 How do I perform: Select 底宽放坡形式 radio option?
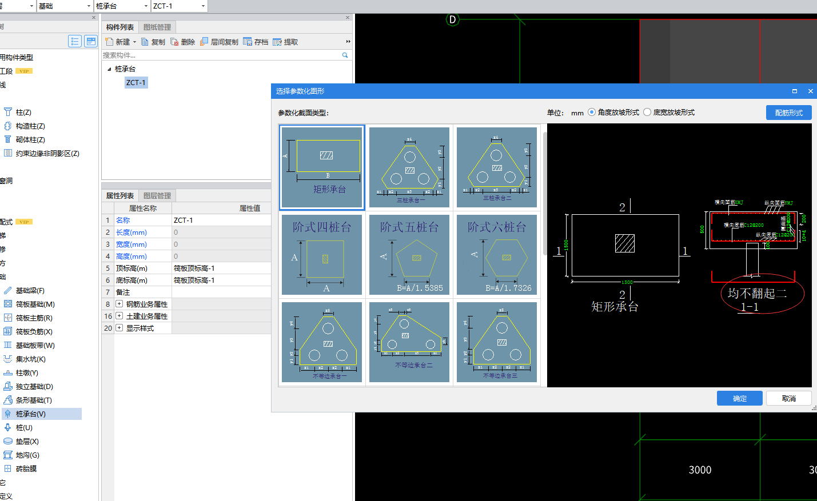click(x=647, y=113)
